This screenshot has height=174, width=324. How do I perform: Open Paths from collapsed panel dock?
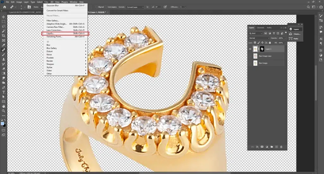pos(296,39)
